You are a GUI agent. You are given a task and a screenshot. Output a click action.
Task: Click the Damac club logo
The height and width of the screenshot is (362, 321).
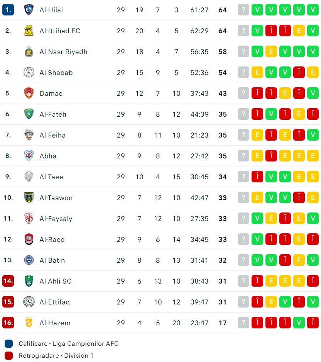pyautogui.click(x=29, y=93)
